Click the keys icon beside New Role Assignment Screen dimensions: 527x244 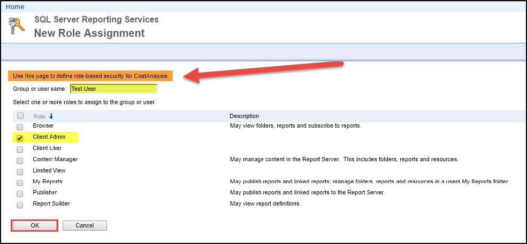pyautogui.click(x=16, y=27)
